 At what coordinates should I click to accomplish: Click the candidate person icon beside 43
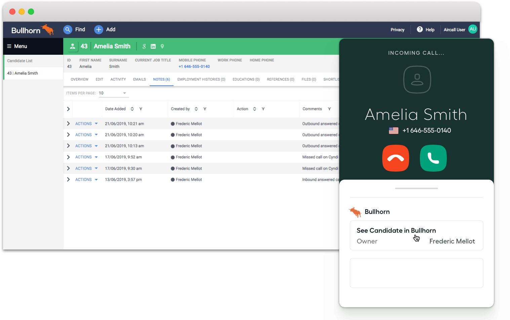coord(72,46)
